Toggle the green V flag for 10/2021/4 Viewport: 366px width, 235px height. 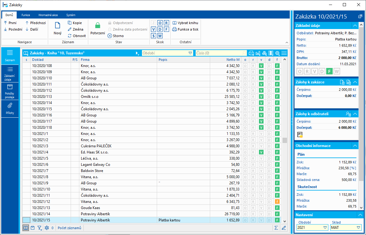pos(261,152)
